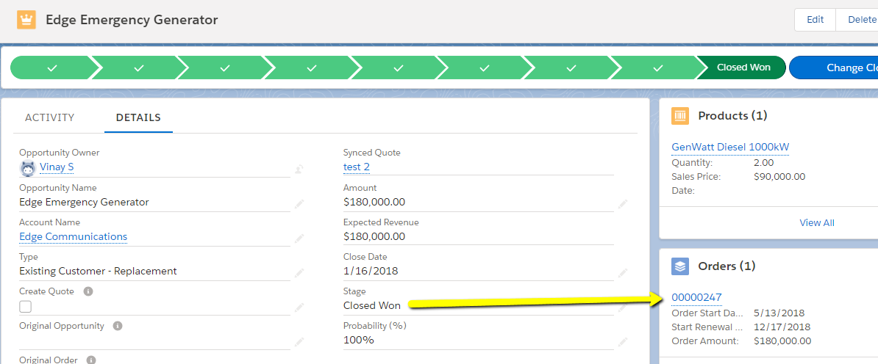This screenshot has width=878, height=364.
Task: Click the Opportunity Owner field label
Action: pos(60,153)
